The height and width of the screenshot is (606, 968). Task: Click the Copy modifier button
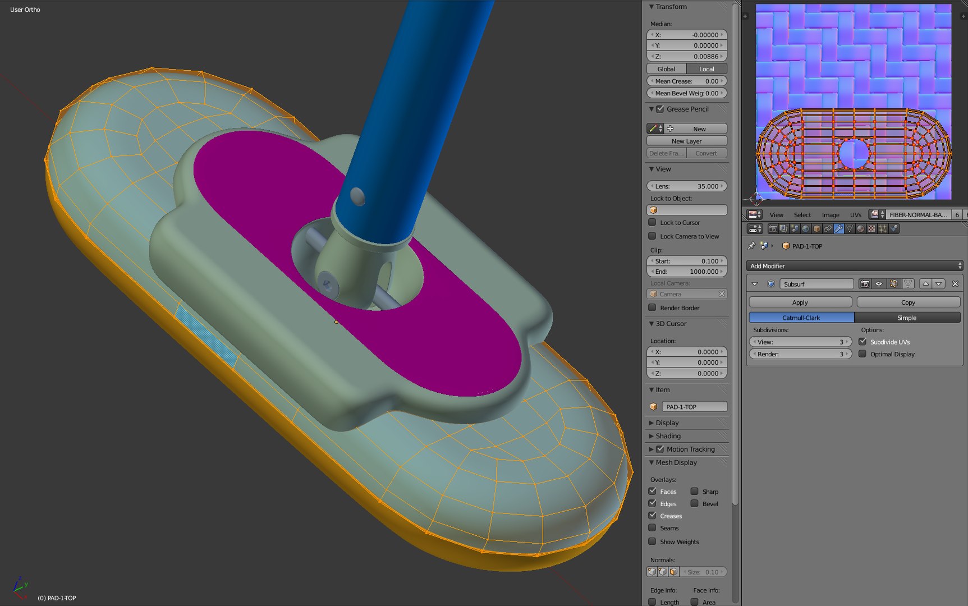coord(908,302)
